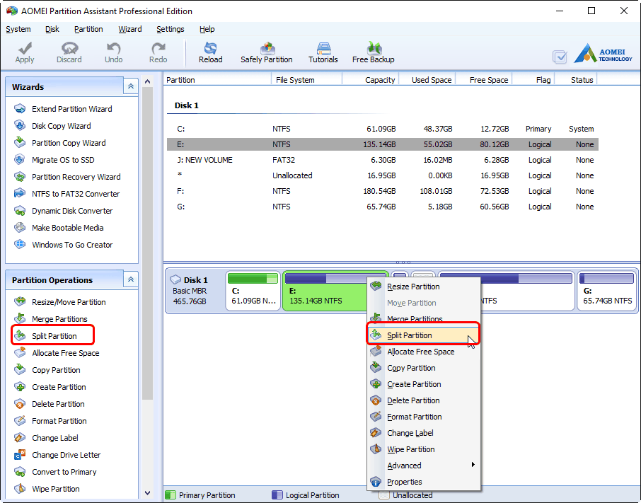Screen dimensions: 641x503
Task: Open the Settings menu
Action: coord(171,29)
